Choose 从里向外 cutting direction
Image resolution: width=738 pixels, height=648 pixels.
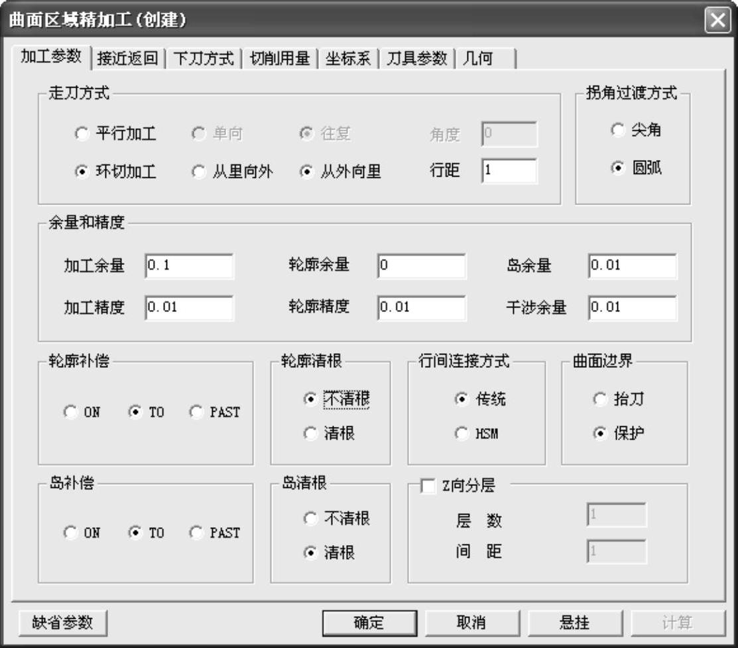pos(198,172)
